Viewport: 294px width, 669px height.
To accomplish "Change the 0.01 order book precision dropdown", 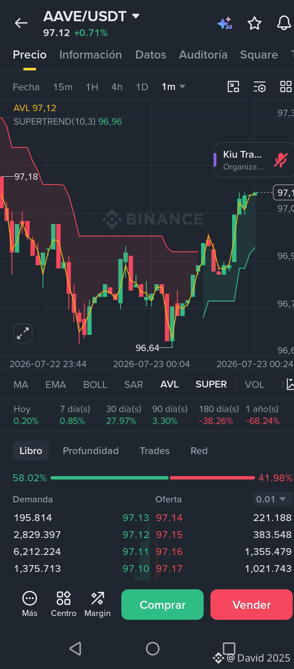I will [272, 499].
